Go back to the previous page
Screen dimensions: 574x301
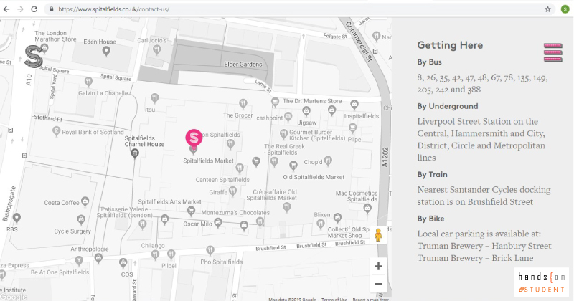pyautogui.click(x=6, y=9)
